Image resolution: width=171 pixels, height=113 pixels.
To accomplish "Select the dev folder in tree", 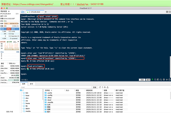I will tap(26, 98).
